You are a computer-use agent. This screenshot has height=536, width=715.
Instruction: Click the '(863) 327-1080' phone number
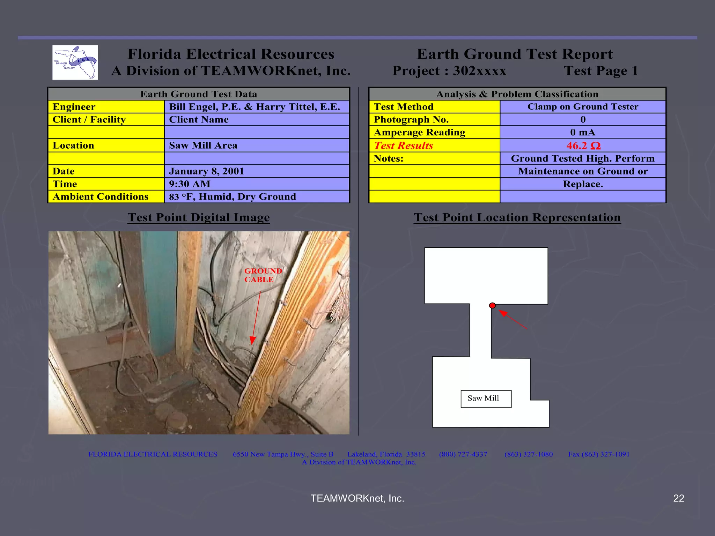(x=529, y=454)
